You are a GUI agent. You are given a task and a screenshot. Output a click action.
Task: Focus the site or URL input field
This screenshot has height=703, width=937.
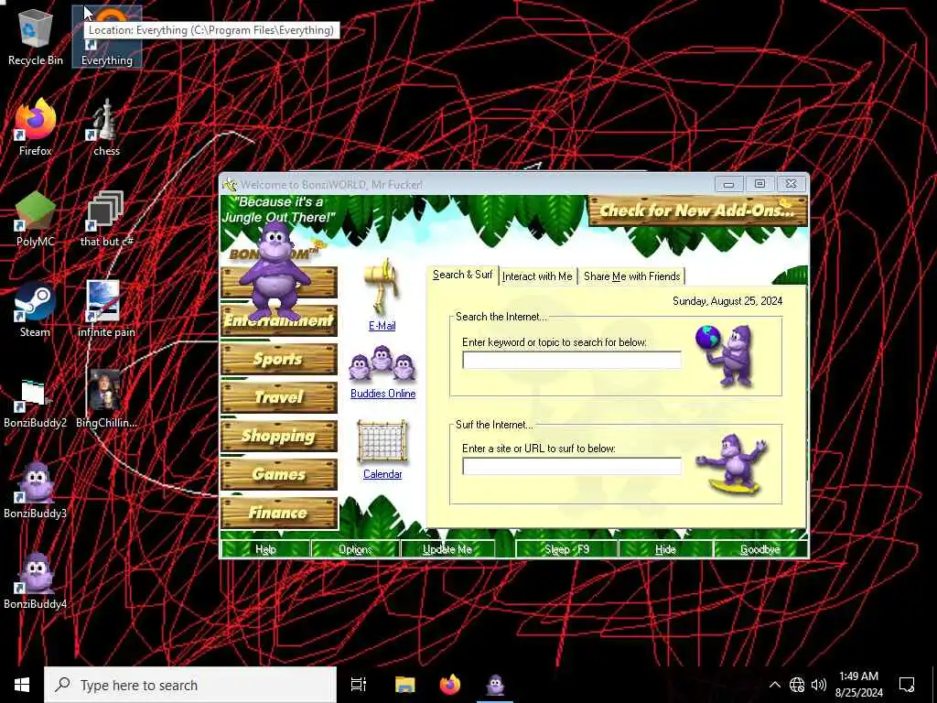pyautogui.click(x=572, y=466)
